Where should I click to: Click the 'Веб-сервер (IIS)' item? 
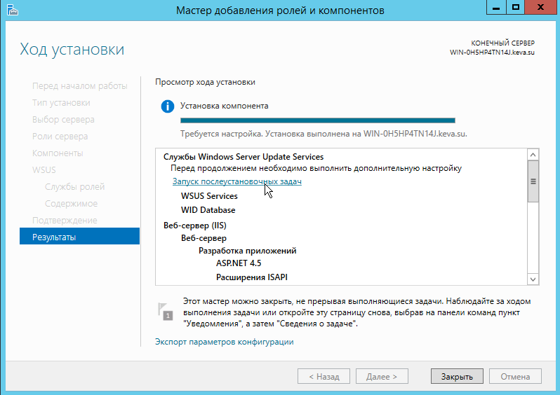(195, 226)
